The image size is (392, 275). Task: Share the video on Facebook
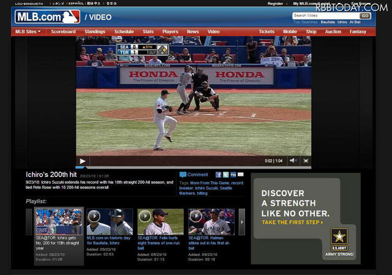coord(218,175)
